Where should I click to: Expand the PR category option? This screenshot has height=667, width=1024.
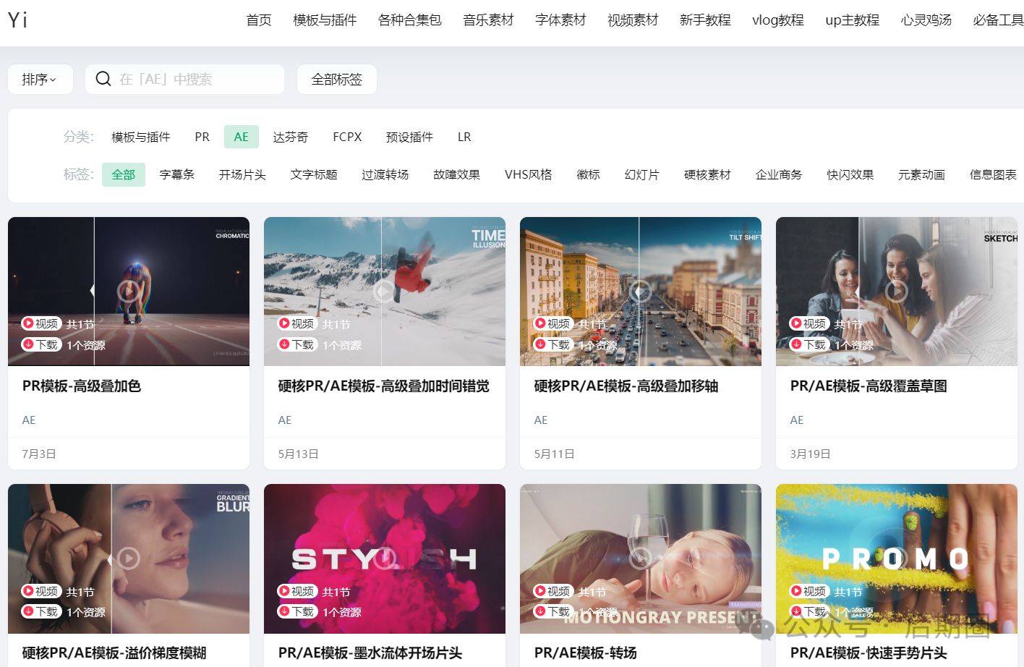pos(201,136)
